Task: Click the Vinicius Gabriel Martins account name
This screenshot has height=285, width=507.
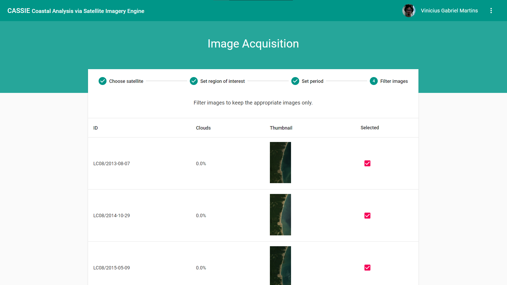Action: pyautogui.click(x=449, y=11)
